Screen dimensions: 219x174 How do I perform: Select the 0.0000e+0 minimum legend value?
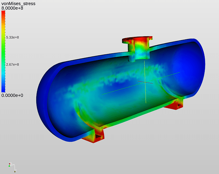point(12,95)
